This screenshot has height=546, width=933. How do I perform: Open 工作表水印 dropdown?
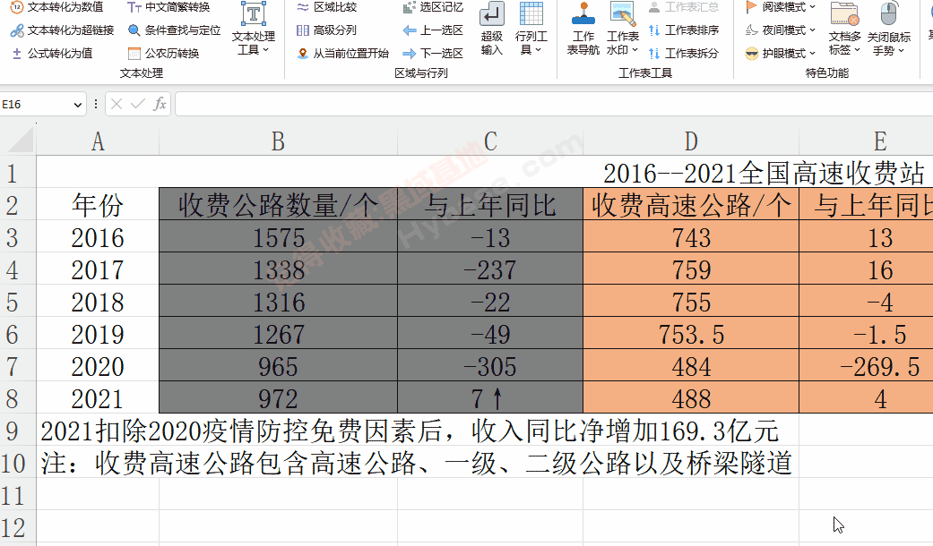622,29
